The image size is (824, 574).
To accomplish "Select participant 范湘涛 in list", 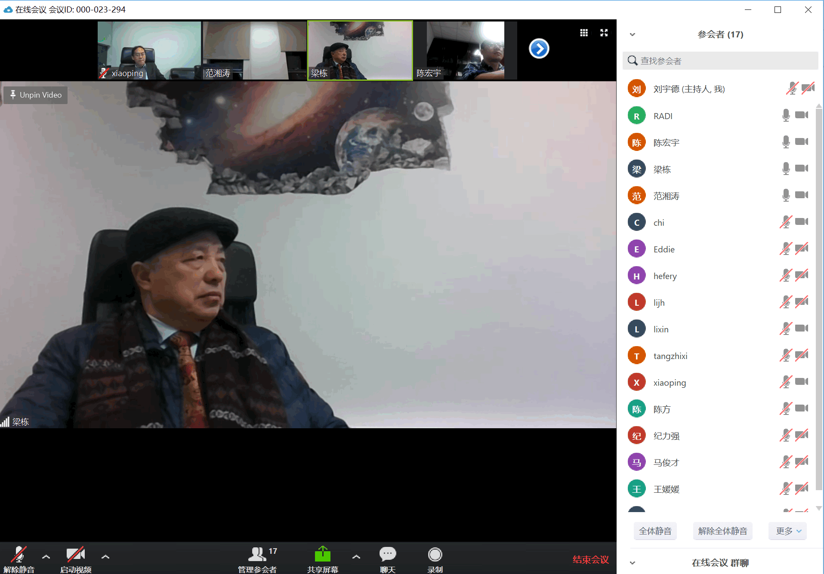I will 666,196.
